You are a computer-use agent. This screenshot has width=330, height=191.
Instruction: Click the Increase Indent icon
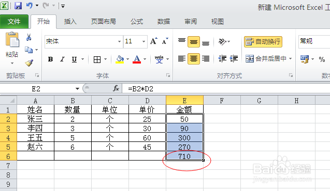[x=234, y=59]
